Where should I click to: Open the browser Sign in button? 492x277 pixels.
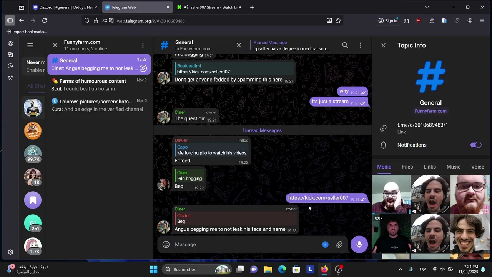388,21
